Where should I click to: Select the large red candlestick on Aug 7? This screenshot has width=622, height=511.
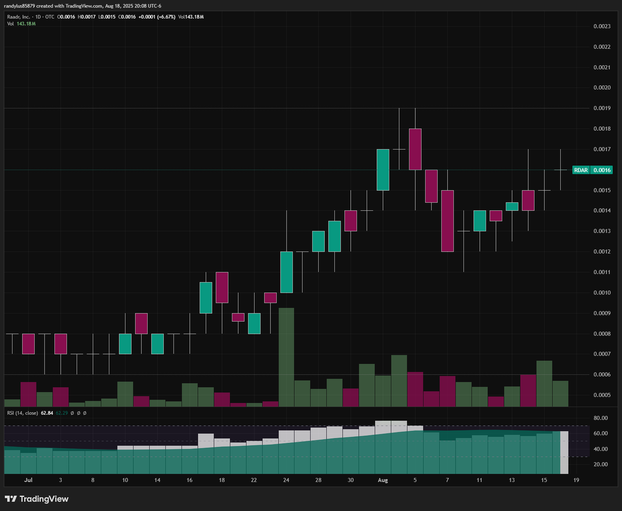click(x=447, y=221)
